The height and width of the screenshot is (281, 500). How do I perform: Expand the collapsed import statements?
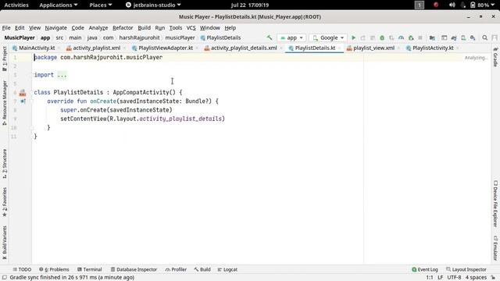pos(62,75)
